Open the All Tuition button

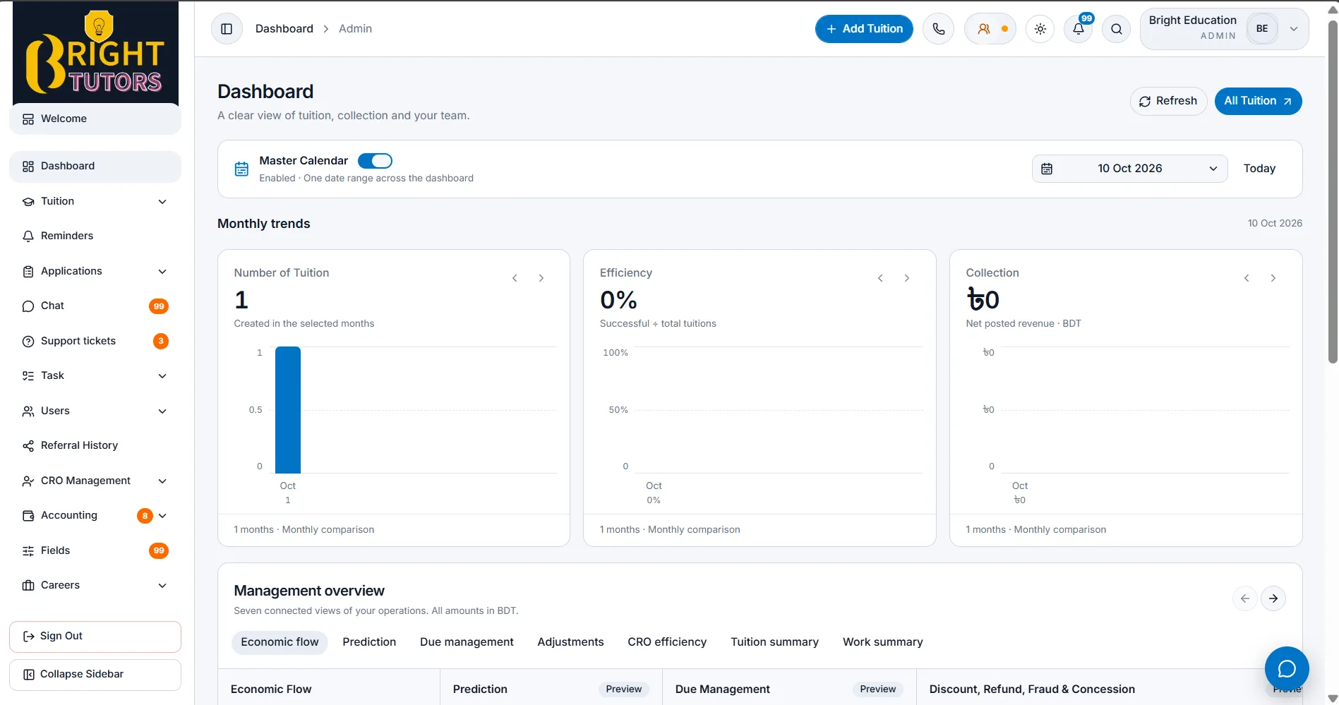(1258, 101)
